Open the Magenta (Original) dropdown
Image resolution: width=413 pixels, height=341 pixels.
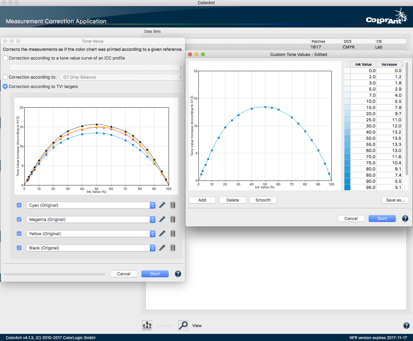91,219
